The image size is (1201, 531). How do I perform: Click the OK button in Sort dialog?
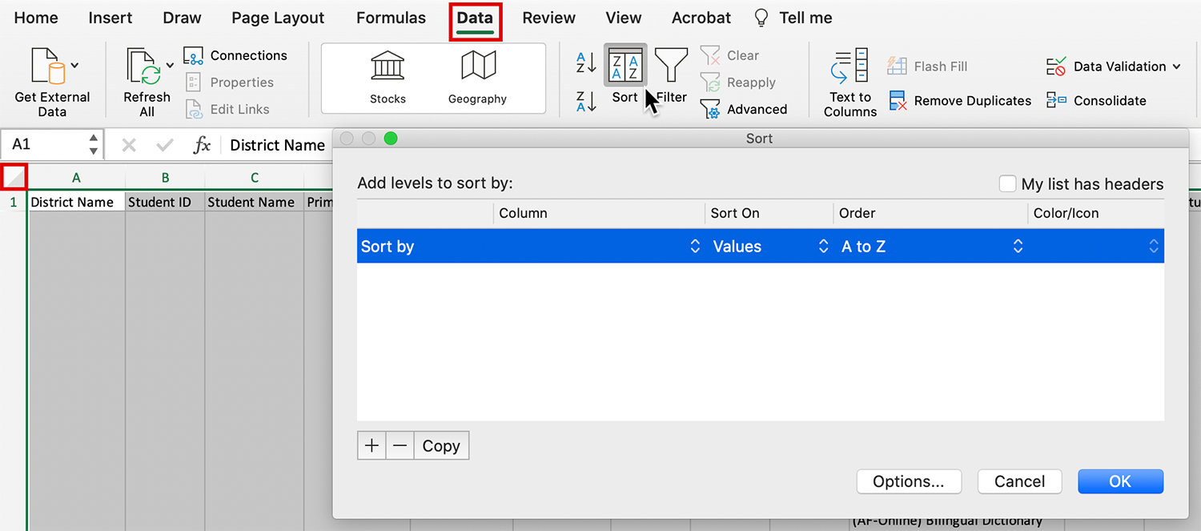coord(1119,481)
